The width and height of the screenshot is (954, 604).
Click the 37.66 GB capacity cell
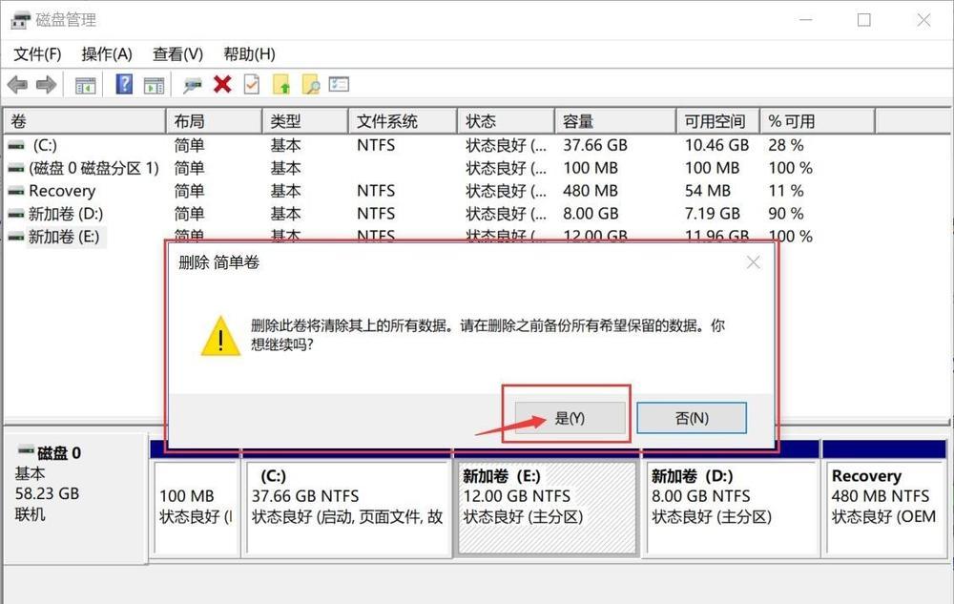(x=595, y=145)
